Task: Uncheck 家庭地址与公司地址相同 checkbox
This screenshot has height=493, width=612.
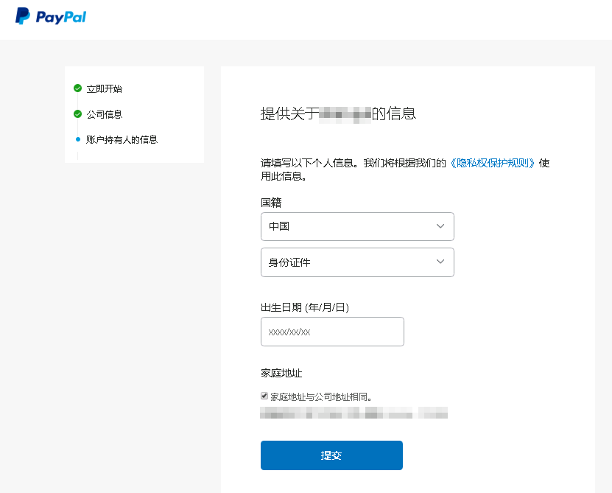Action: click(264, 395)
